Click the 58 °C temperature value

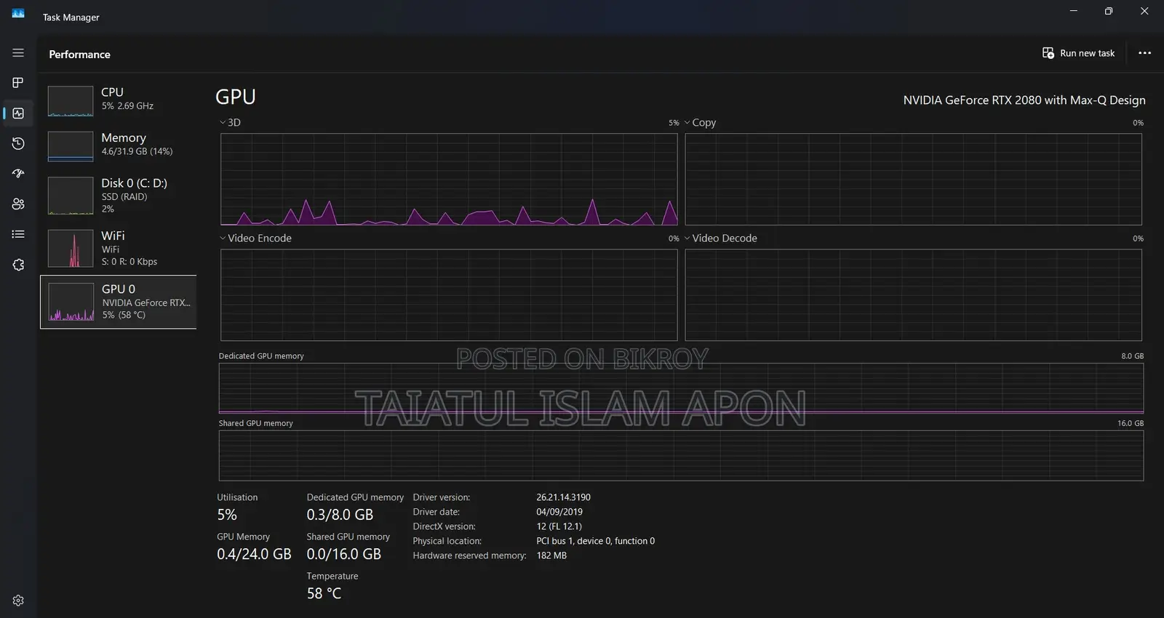coord(324,593)
